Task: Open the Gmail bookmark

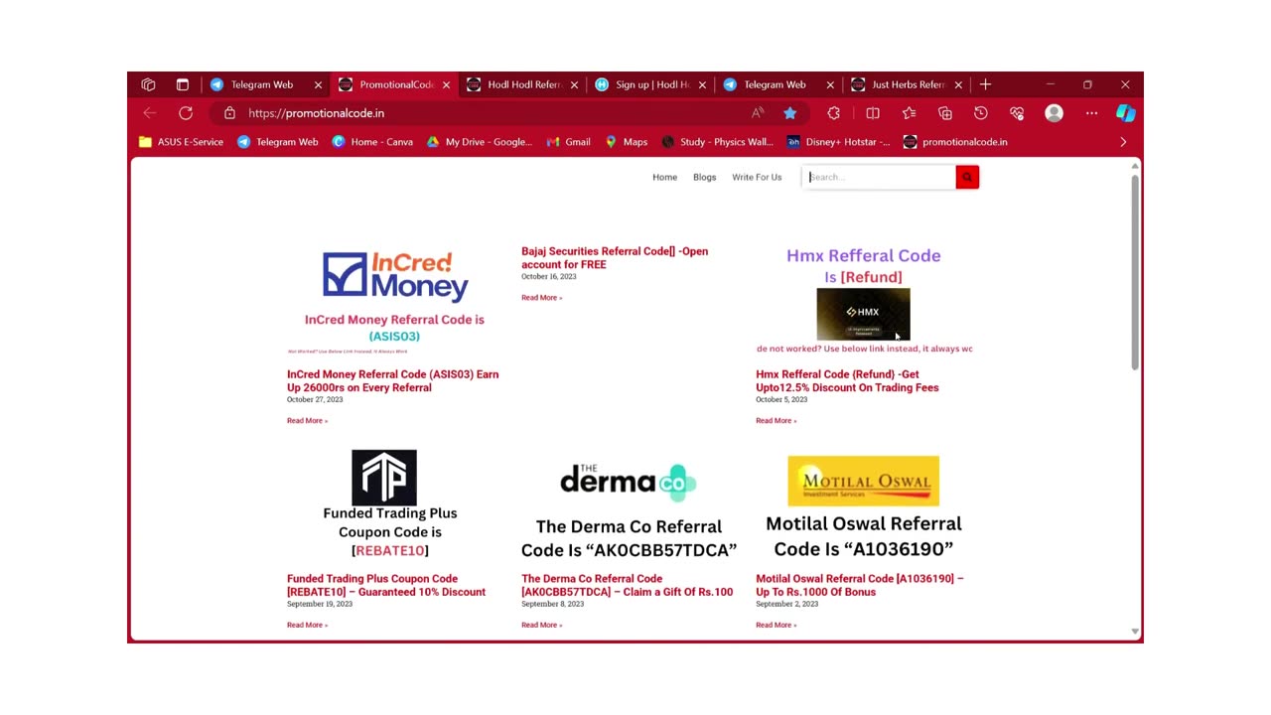Action: (x=568, y=142)
